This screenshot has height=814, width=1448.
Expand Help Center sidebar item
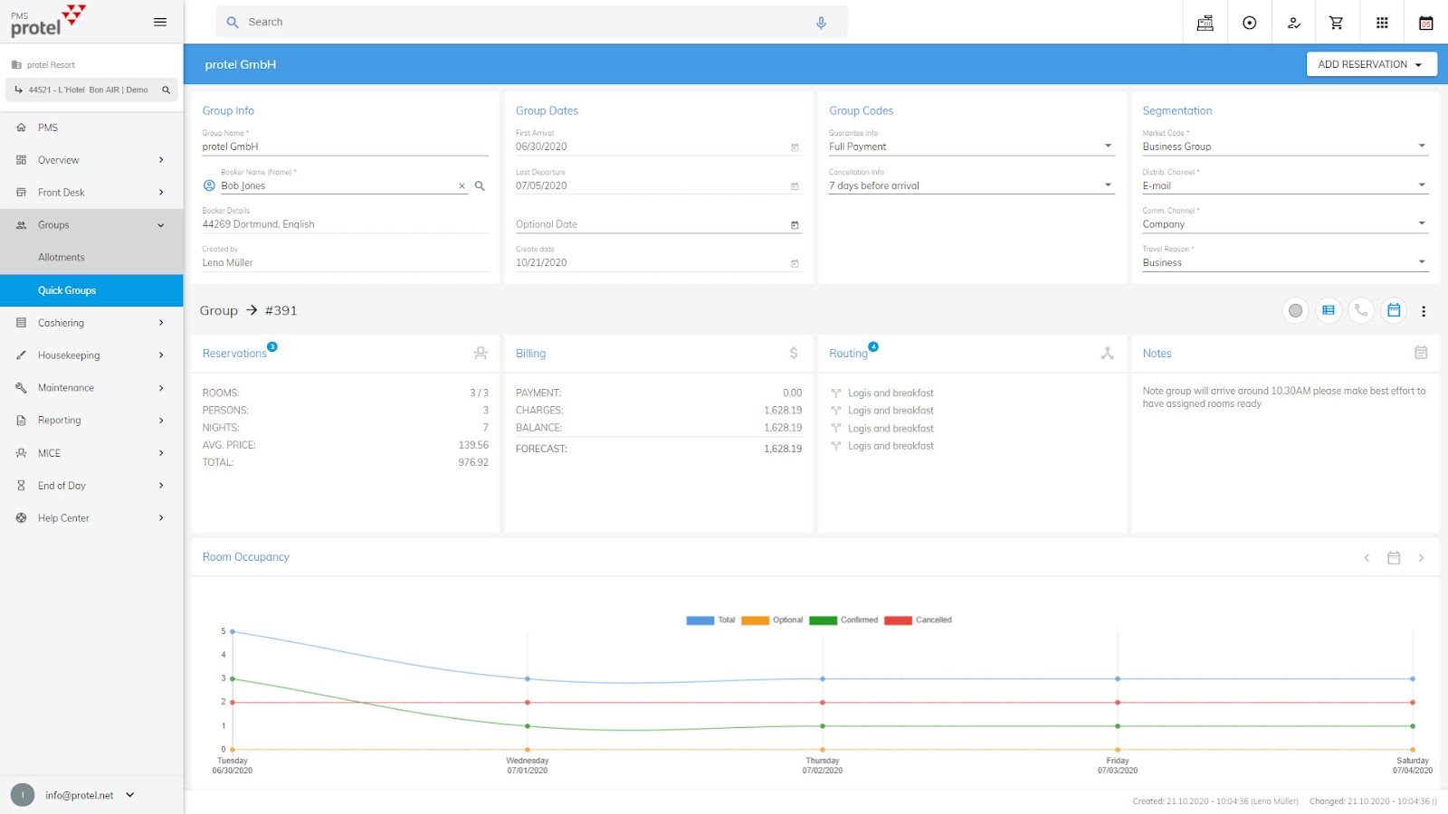91,518
